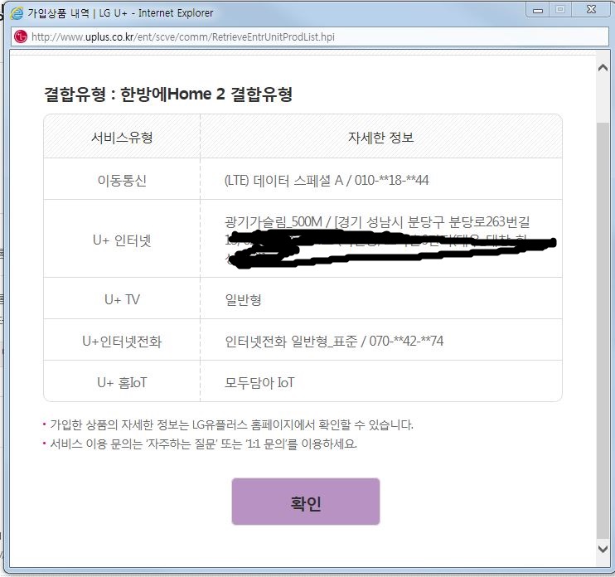Screen dimensions: 615x577
Task: Click the scrollbar up arrow
Action: [x=603, y=68]
